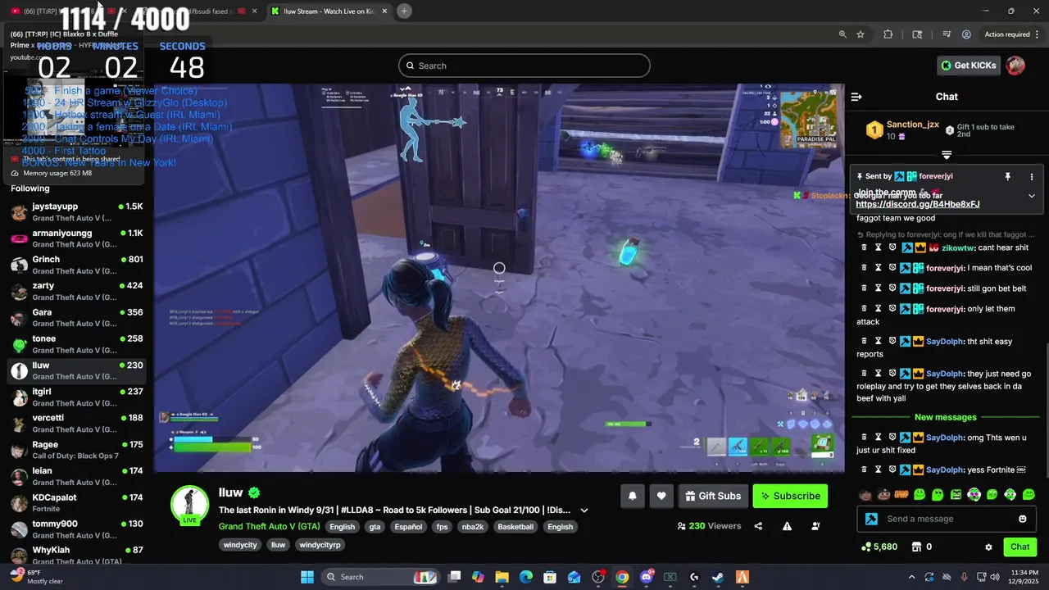Delete the 'still gon bet belt' message
The width and height of the screenshot is (1049, 590).
click(x=864, y=288)
